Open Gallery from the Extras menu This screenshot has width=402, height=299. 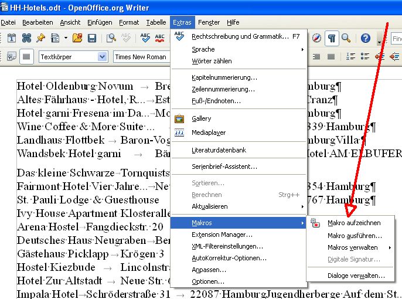(x=239, y=118)
